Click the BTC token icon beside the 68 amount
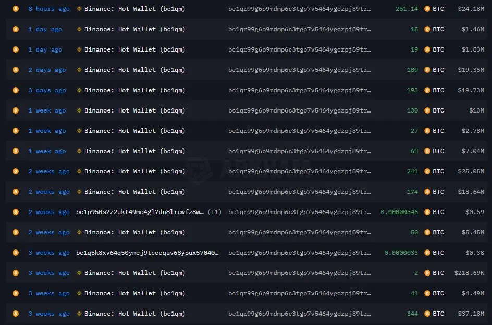The height and width of the screenshot is (325, 492). 427,151
